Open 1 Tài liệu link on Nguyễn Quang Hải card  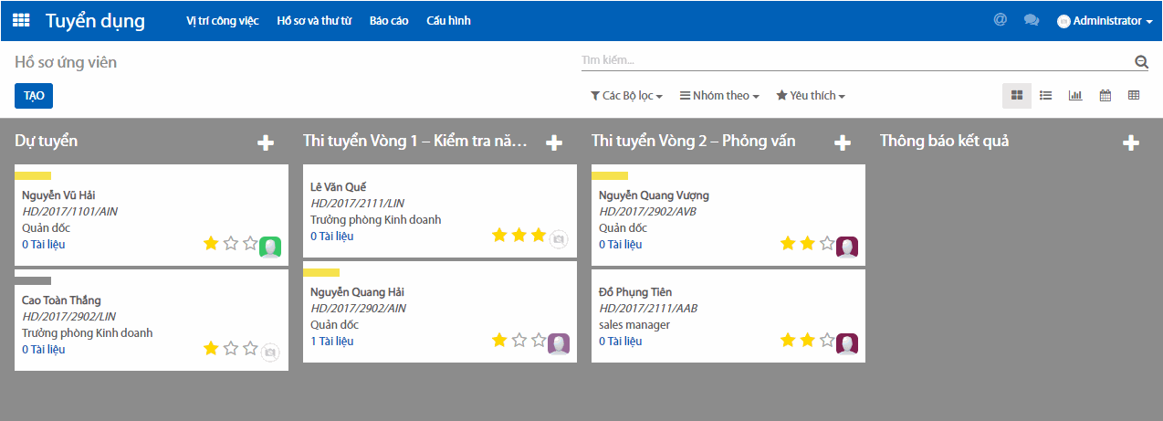coord(331,342)
